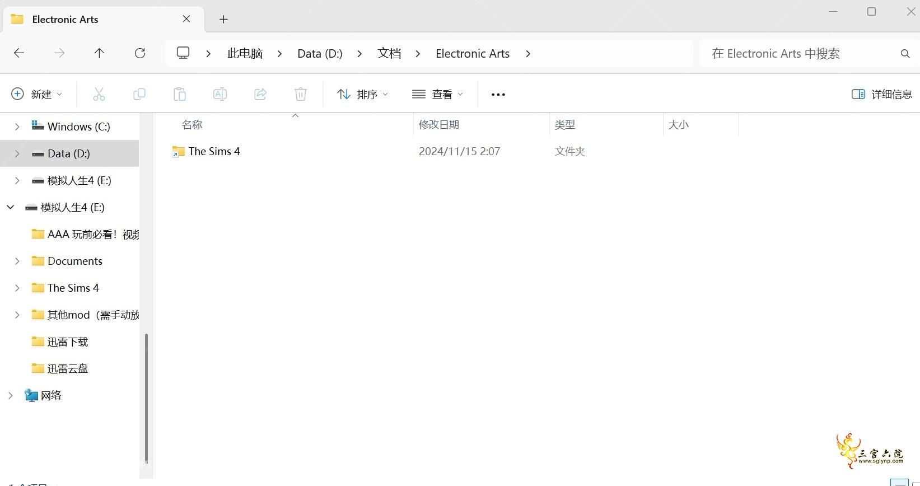
Task: Expand the Documents folder node
Action: click(x=17, y=261)
